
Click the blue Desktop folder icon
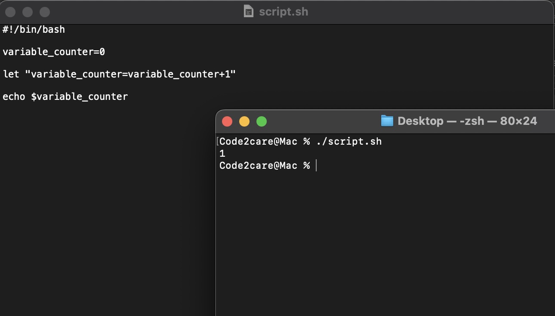387,121
